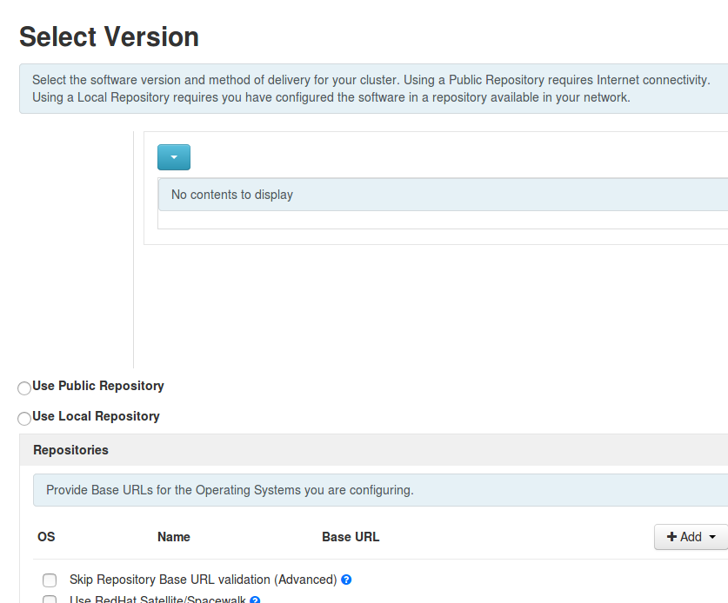The width and height of the screenshot is (728, 603).
Task: Click help icon next to RedHat Satellite/Spacewalk
Action: (x=256, y=600)
